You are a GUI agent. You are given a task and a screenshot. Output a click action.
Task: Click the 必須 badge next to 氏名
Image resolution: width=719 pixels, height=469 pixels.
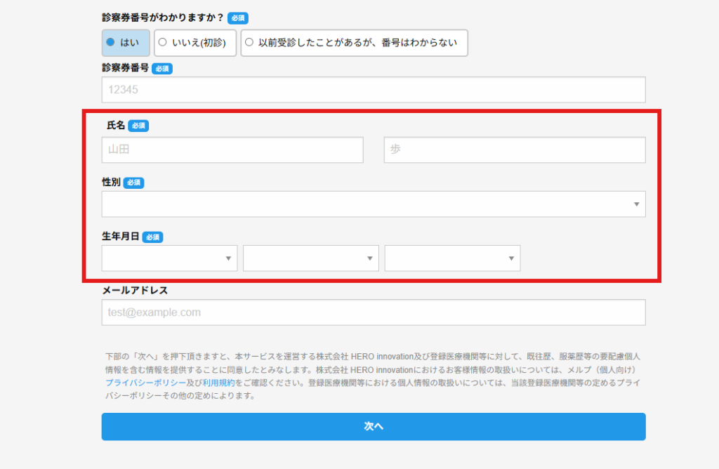coord(138,126)
